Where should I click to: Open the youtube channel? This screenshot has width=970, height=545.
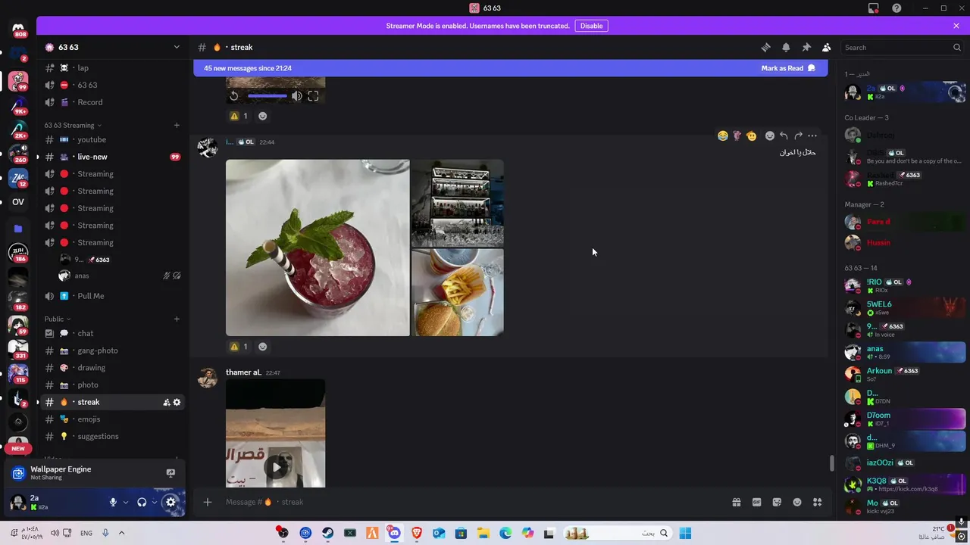tap(112, 139)
